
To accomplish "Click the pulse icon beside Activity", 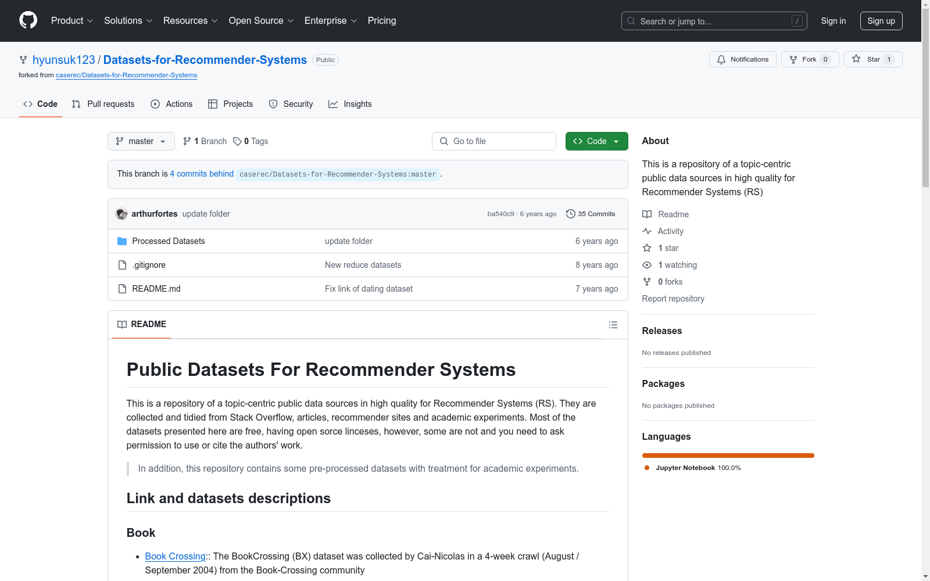I will tap(647, 231).
